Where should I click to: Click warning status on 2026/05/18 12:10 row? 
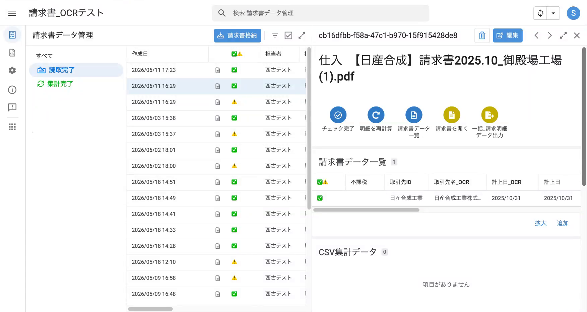click(x=234, y=262)
